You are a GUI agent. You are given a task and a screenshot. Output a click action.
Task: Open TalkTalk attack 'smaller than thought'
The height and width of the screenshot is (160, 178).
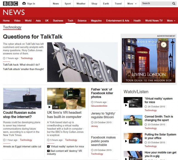pos(23,69)
